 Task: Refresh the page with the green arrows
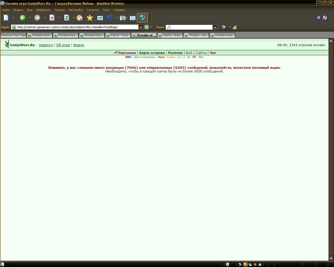[x=67, y=18]
